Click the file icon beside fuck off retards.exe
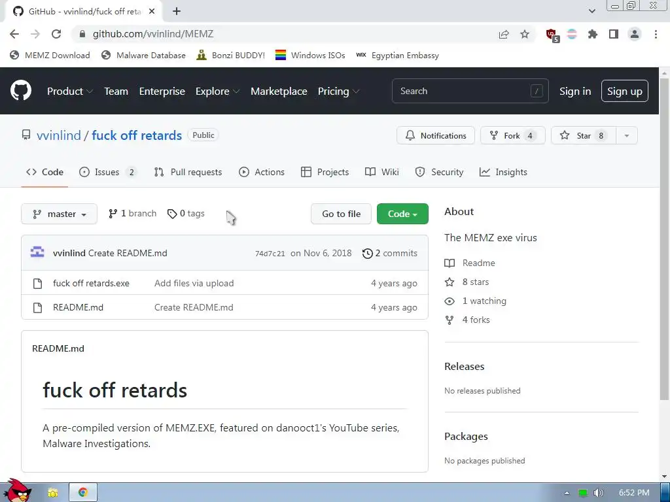The width and height of the screenshot is (670, 502). pyautogui.click(x=37, y=284)
